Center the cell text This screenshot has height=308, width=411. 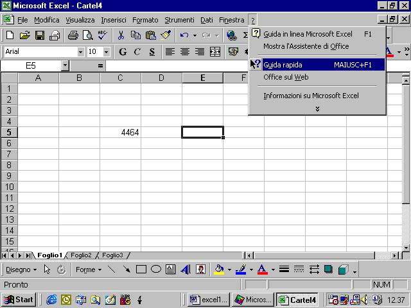(x=185, y=51)
